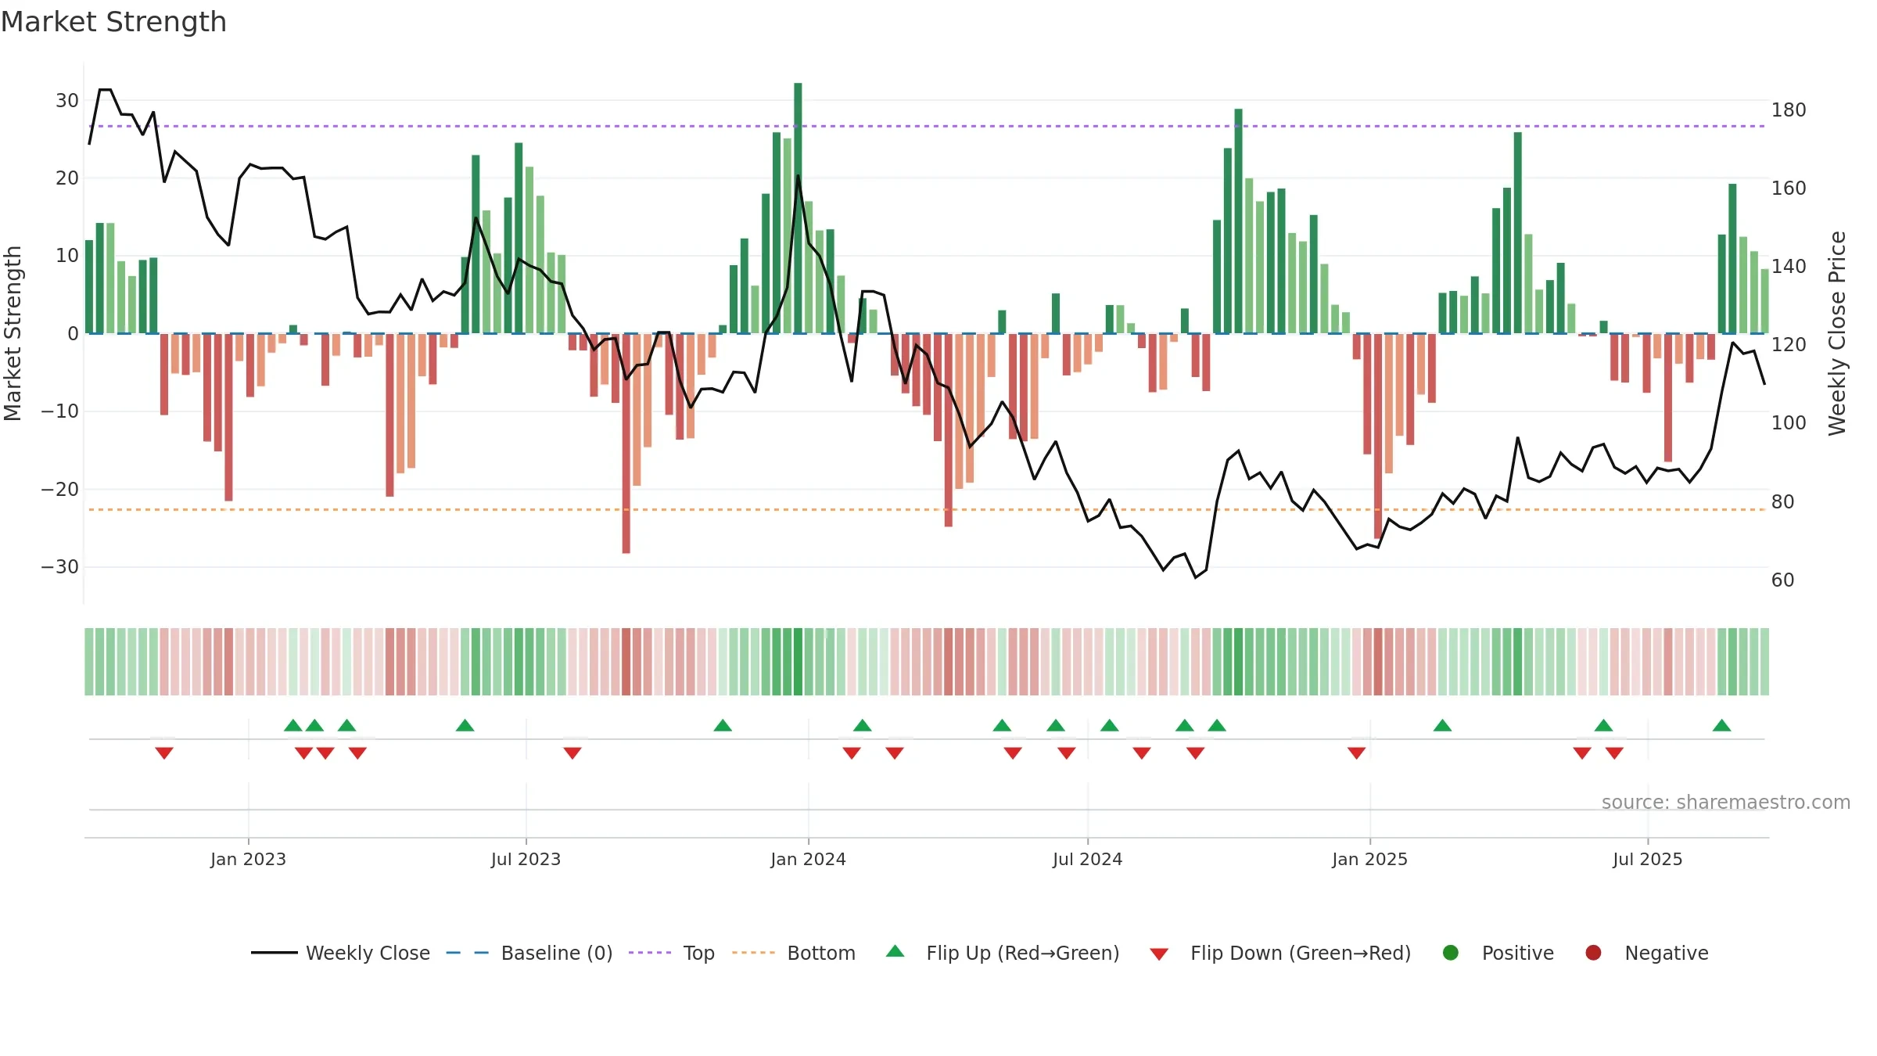Click the orange Bottom legend line

753,953
